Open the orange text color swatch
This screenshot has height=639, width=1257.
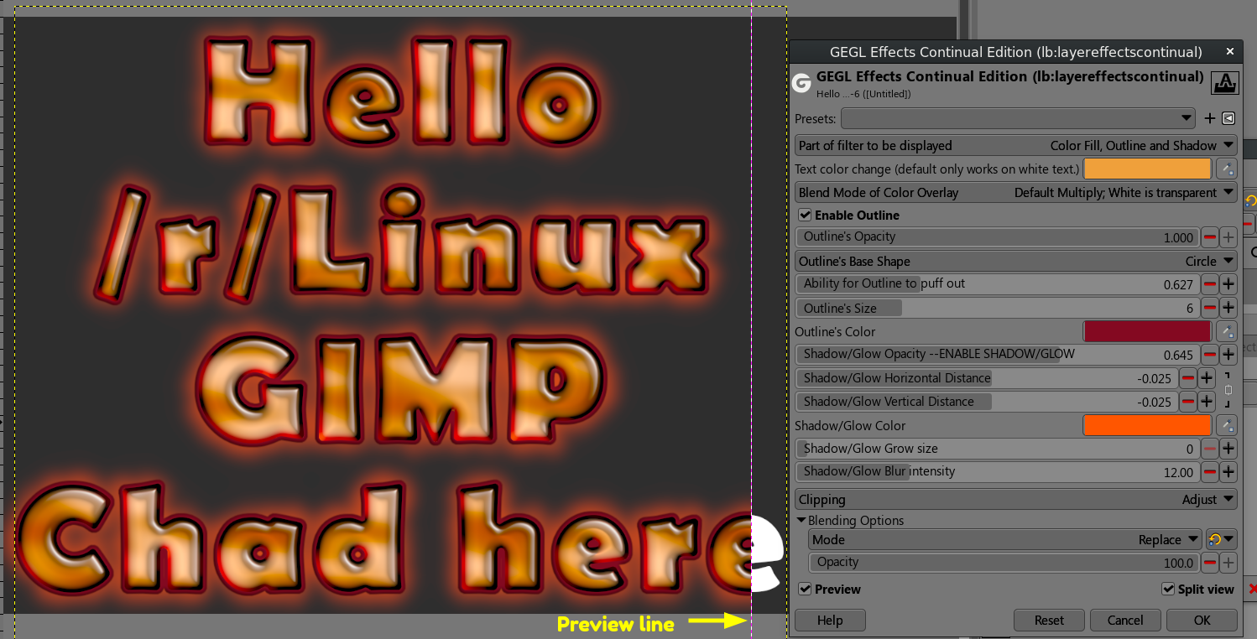(x=1148, y=169)
